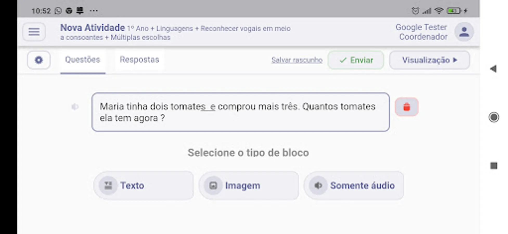This screenshot has width=508, height=234.
Task: Click inside the question text field
Action: click(x=240, y=112)
